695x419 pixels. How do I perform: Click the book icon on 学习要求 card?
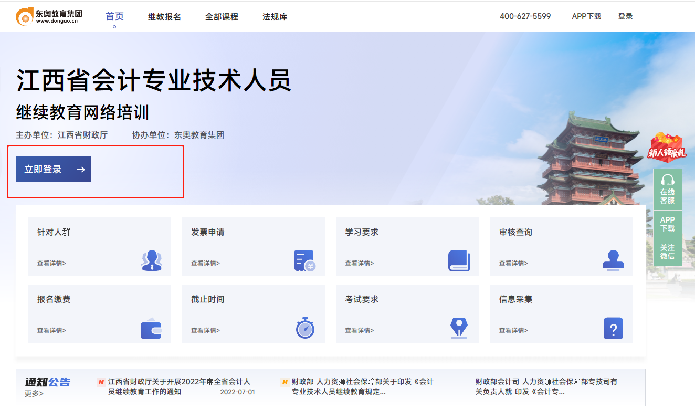(459, 261)
